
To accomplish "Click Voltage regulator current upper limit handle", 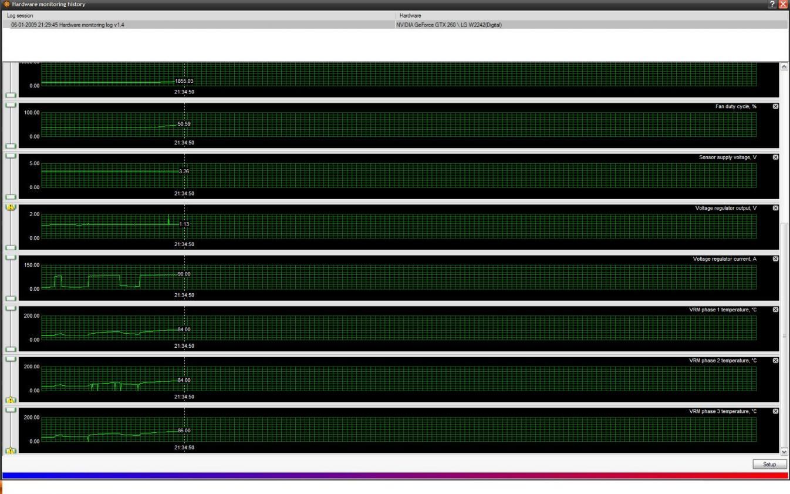I will (11, 257).
